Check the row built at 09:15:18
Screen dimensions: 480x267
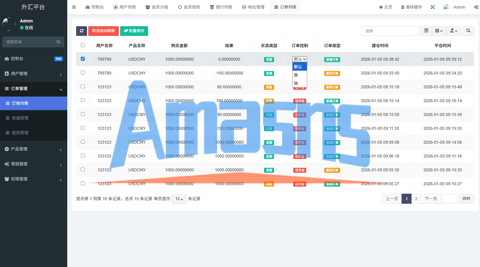pos(83,87)
